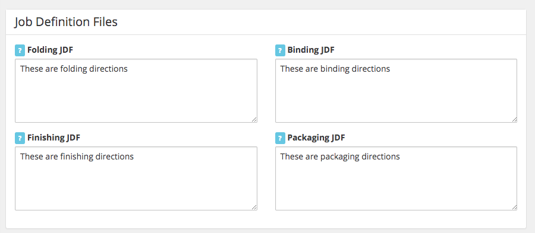This screenshot has width=535, height=233.
Task: Place cursor in "These are packaging directions" text
Action: tap(340, 157)
